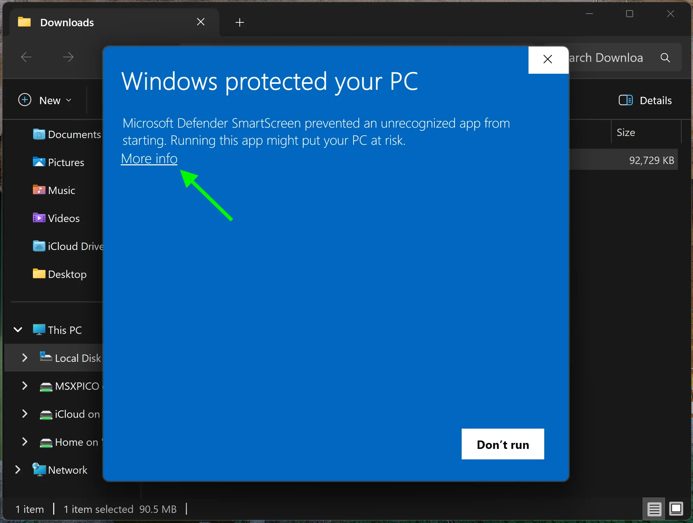This screenshot has height=523, width=693.
Task: Click the Videos folder icon
Action: pyautogui.click(x=39, y=218)
